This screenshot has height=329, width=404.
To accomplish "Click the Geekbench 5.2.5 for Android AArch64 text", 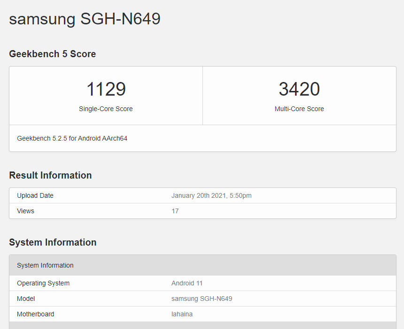I will point(72,138).
